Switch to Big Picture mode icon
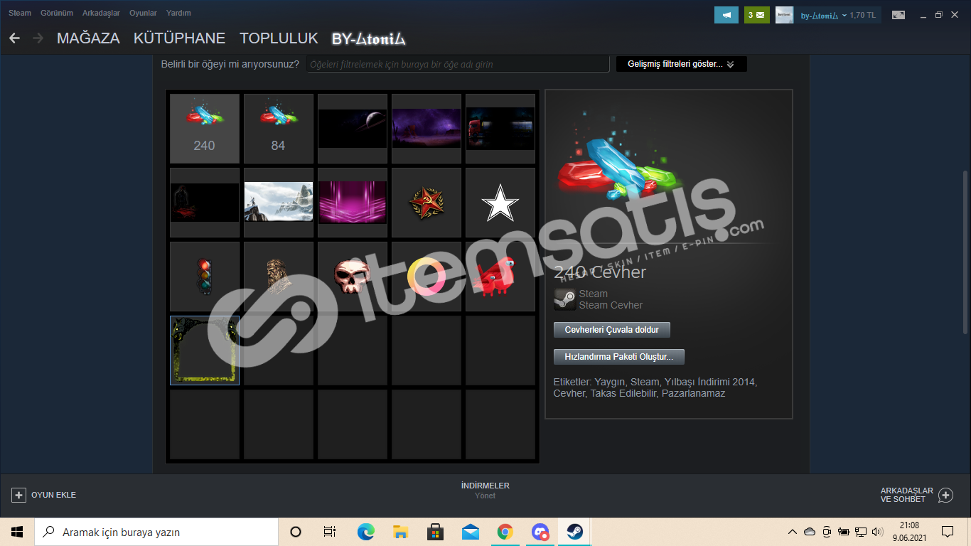 click(898, 15)
